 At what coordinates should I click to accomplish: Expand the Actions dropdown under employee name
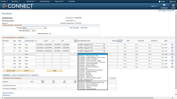tap(5, 23)
